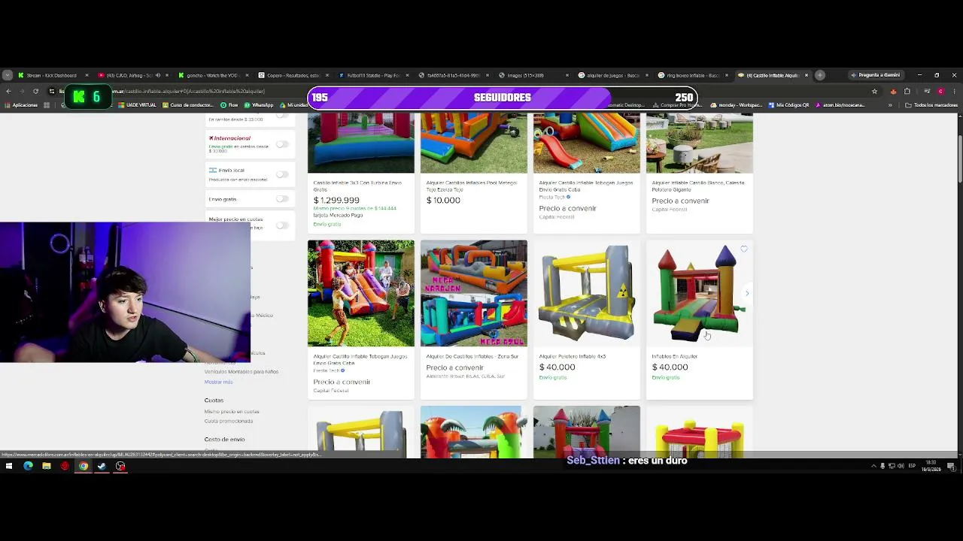Open Alquiler Pelotero Inflable 4x3 title

coord(573,356)
